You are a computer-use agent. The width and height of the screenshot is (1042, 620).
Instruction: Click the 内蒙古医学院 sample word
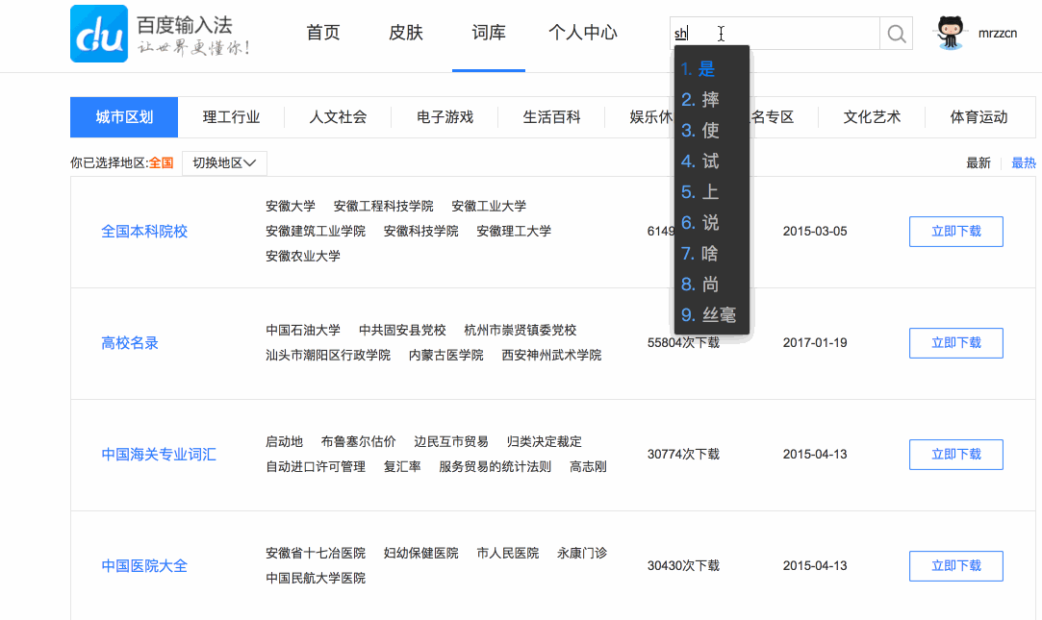point(445,355)
